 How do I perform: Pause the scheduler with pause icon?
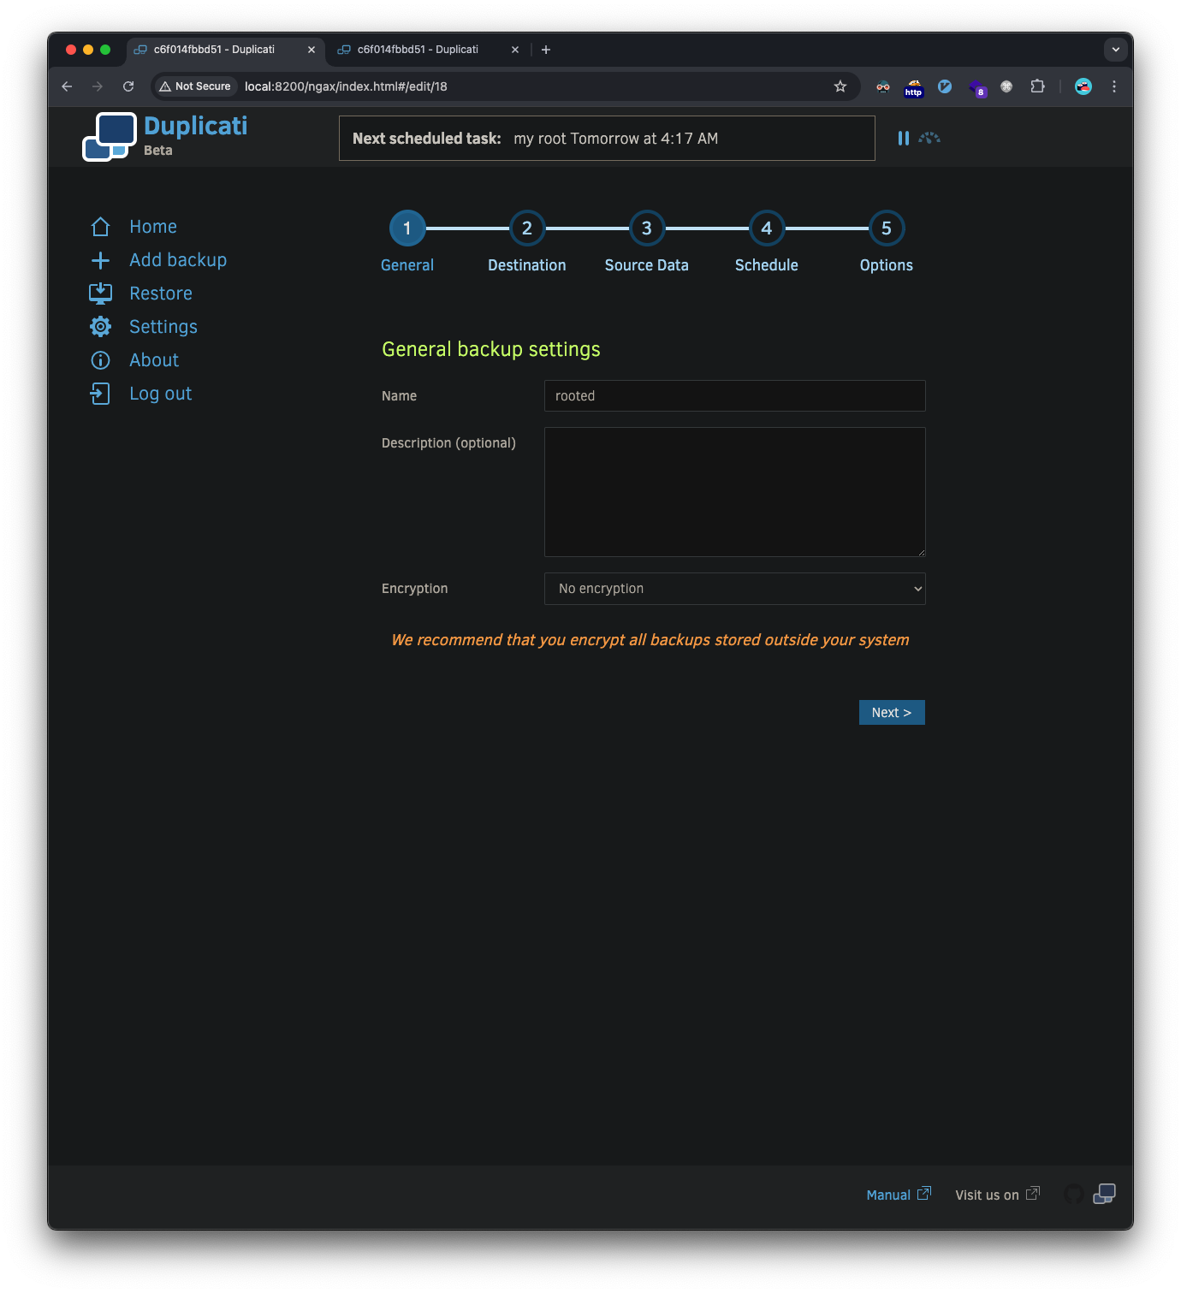[903, 138]
